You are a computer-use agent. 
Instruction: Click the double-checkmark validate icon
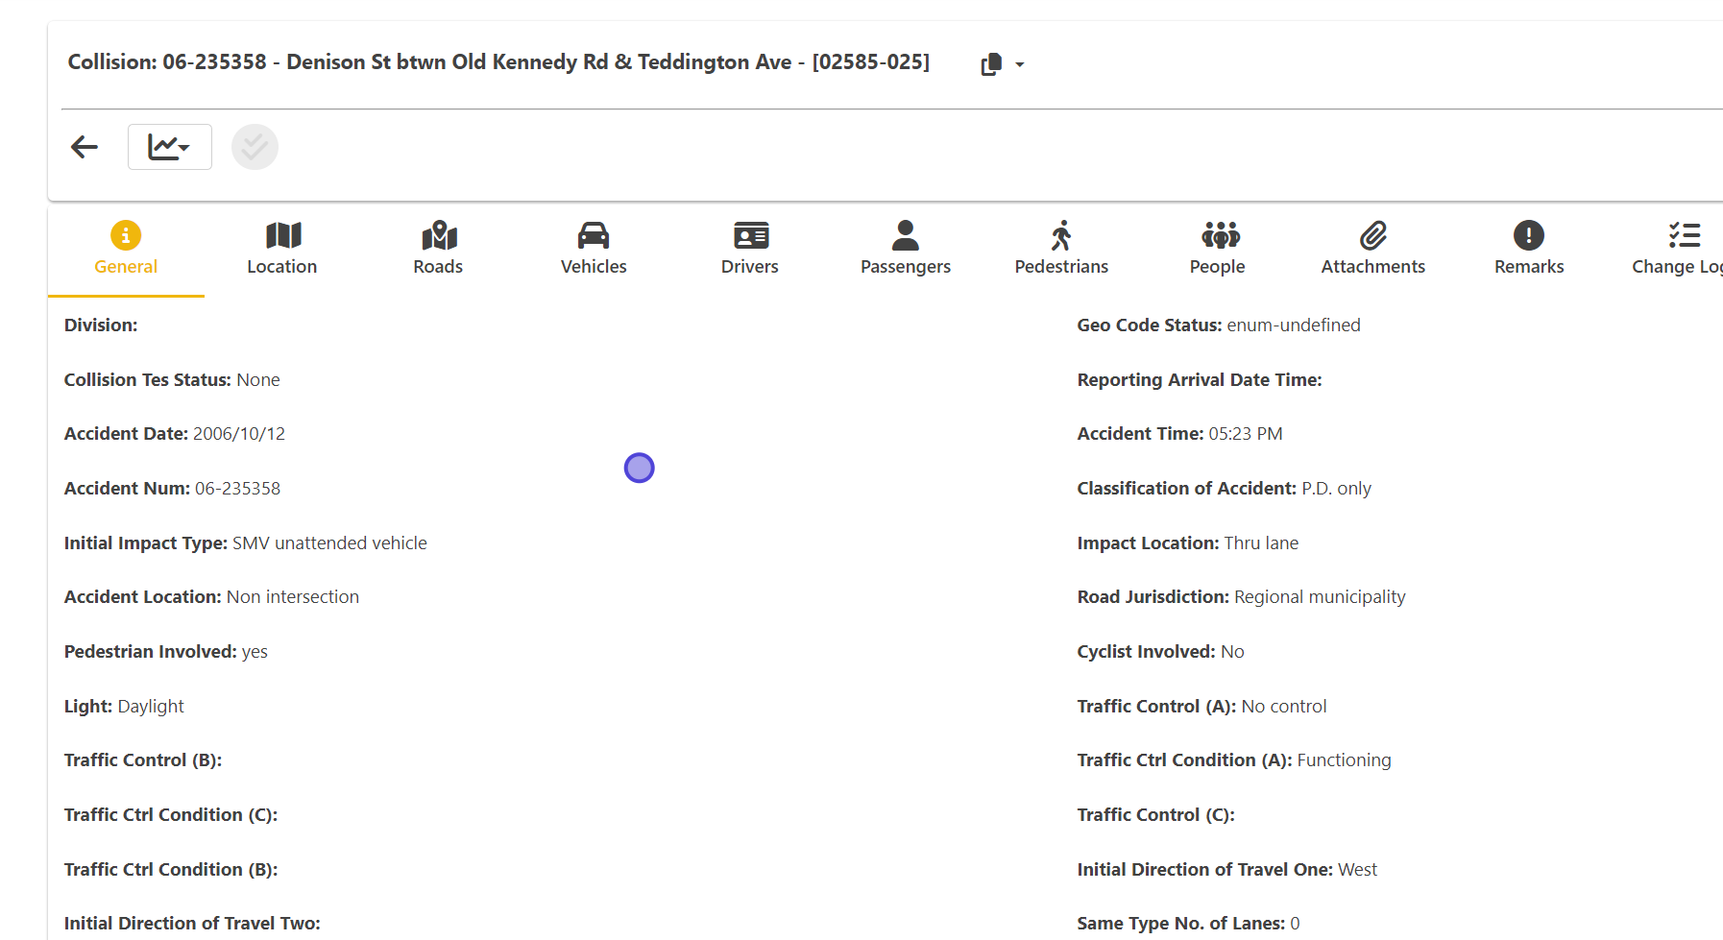255,147
